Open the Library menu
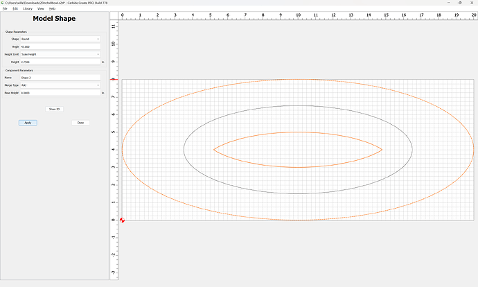This screenshot has width=478, height=287. click(28, 8)
